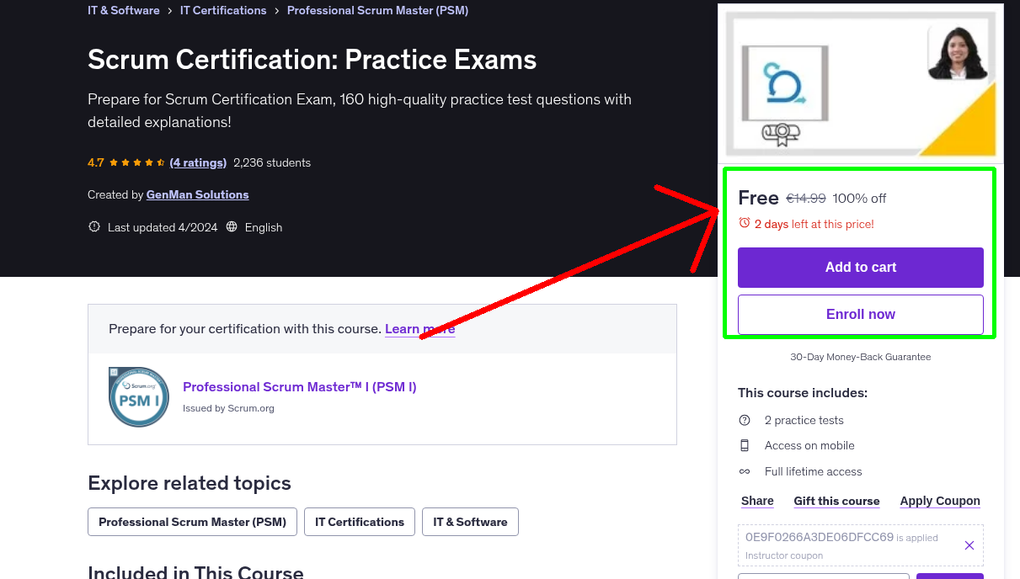This screenshot has width=1020, height=579.
Task: Click the last updated clock icon
Action: pos(93,226)
